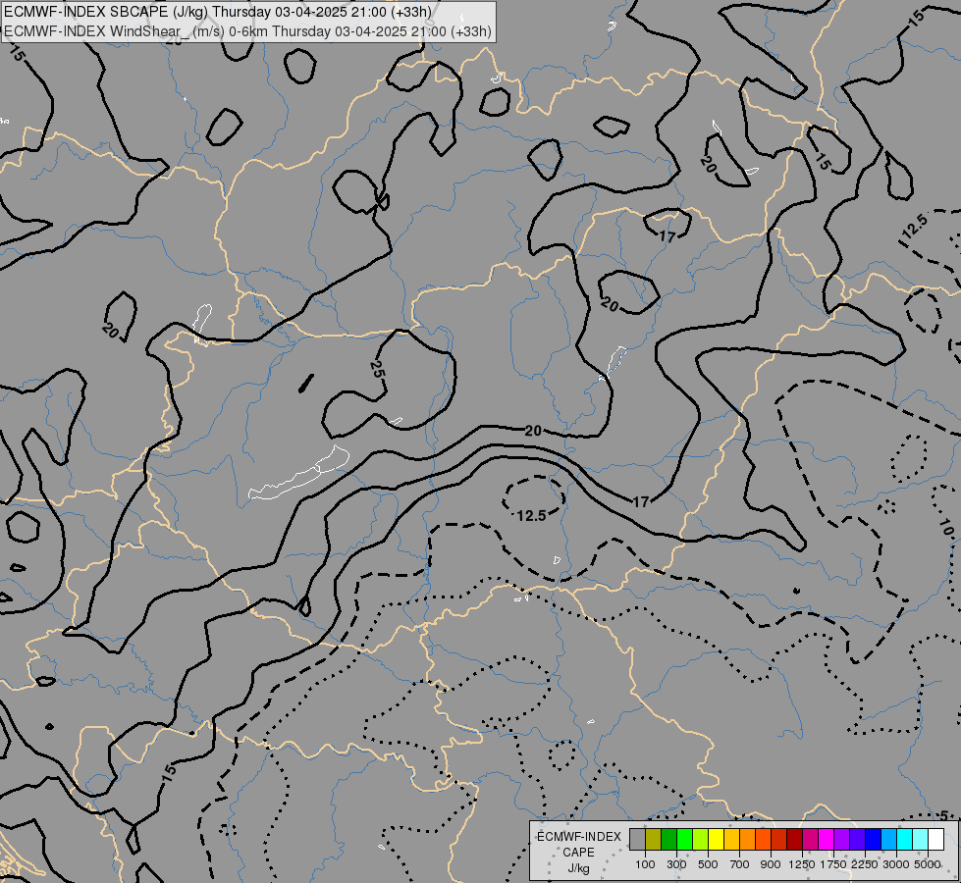The image size is (961, 883).
Task: Click the dark red legend swatch
Action: click(794, 839)
